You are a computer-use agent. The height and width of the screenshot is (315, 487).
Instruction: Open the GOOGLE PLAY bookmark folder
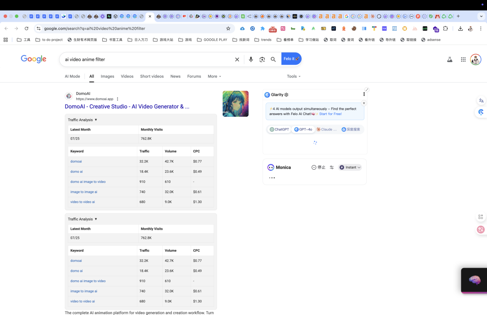[x=212, y=40]
